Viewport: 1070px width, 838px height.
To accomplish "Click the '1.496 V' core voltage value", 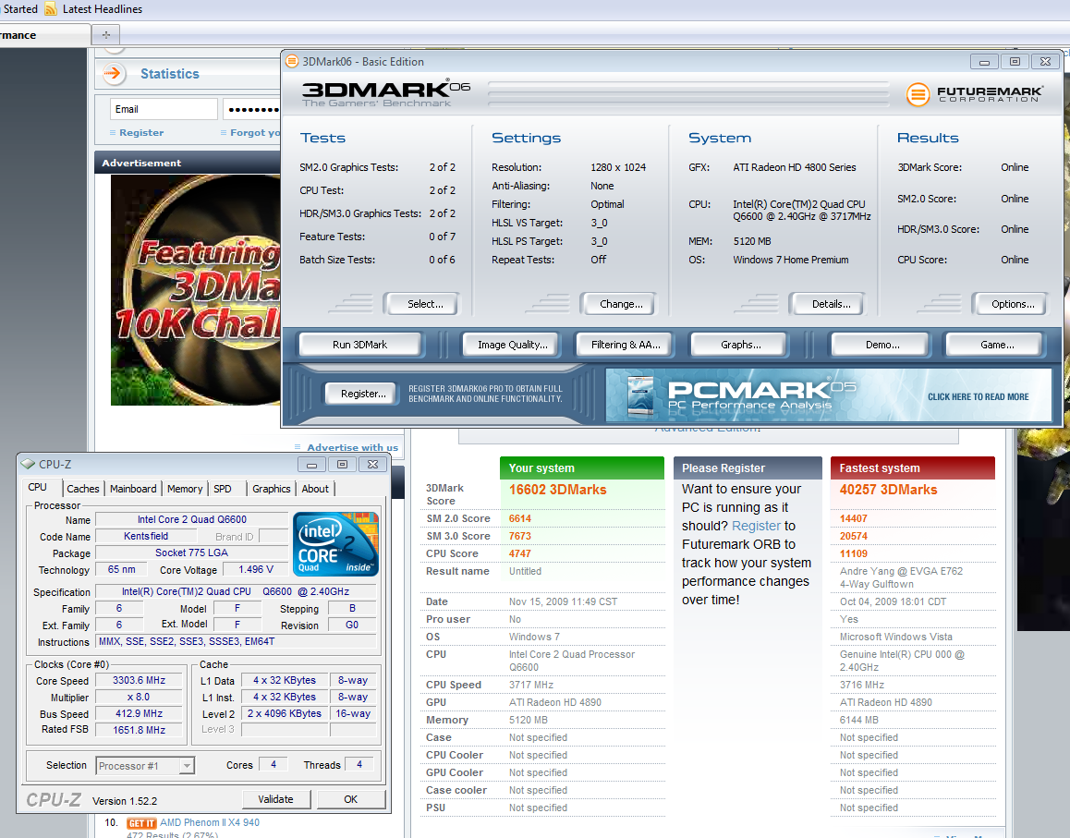I will 256,570.
